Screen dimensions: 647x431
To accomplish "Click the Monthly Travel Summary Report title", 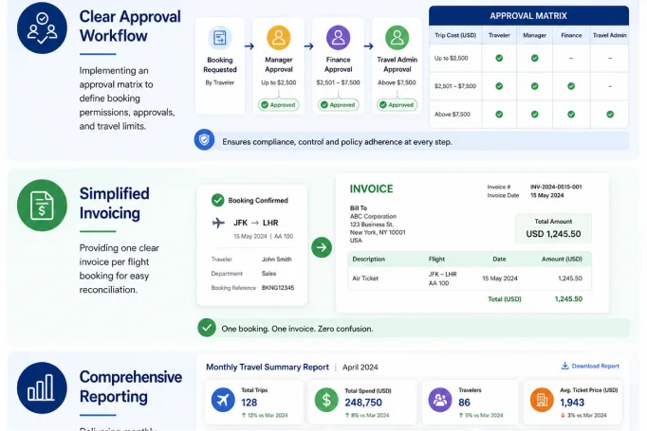I will 268,367.
